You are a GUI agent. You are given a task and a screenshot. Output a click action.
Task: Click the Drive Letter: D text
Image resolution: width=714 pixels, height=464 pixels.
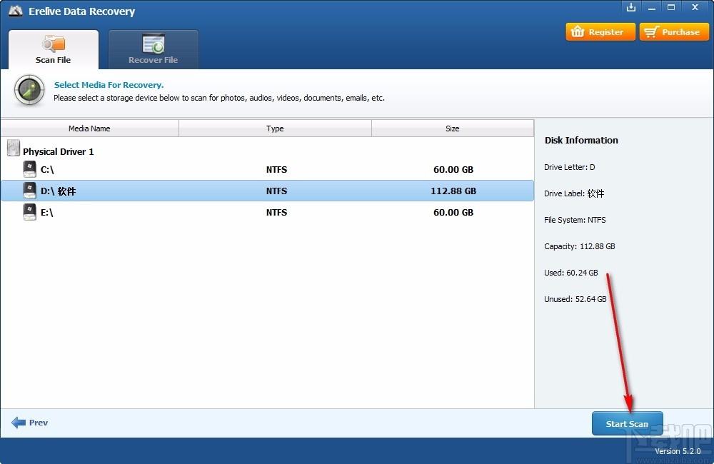pos(570,167)
